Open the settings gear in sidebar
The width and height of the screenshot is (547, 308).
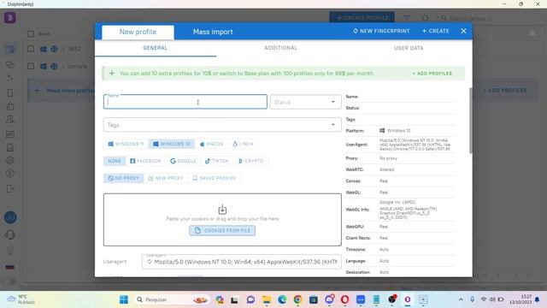coord(10,160)
